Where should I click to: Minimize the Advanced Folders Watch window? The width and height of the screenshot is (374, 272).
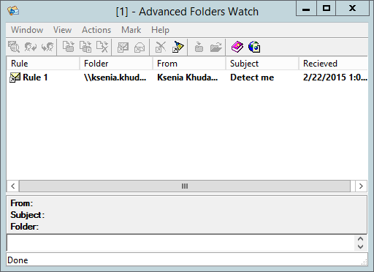coord(306,8)
